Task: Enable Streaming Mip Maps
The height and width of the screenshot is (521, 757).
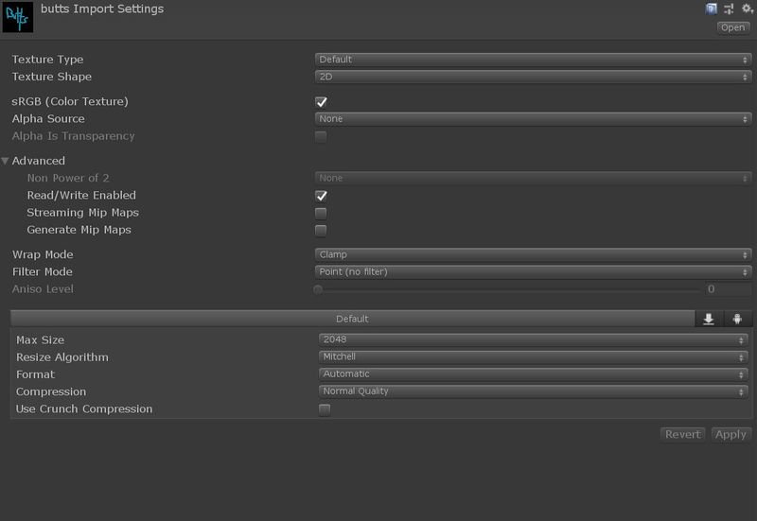Action: pos(322,213)
